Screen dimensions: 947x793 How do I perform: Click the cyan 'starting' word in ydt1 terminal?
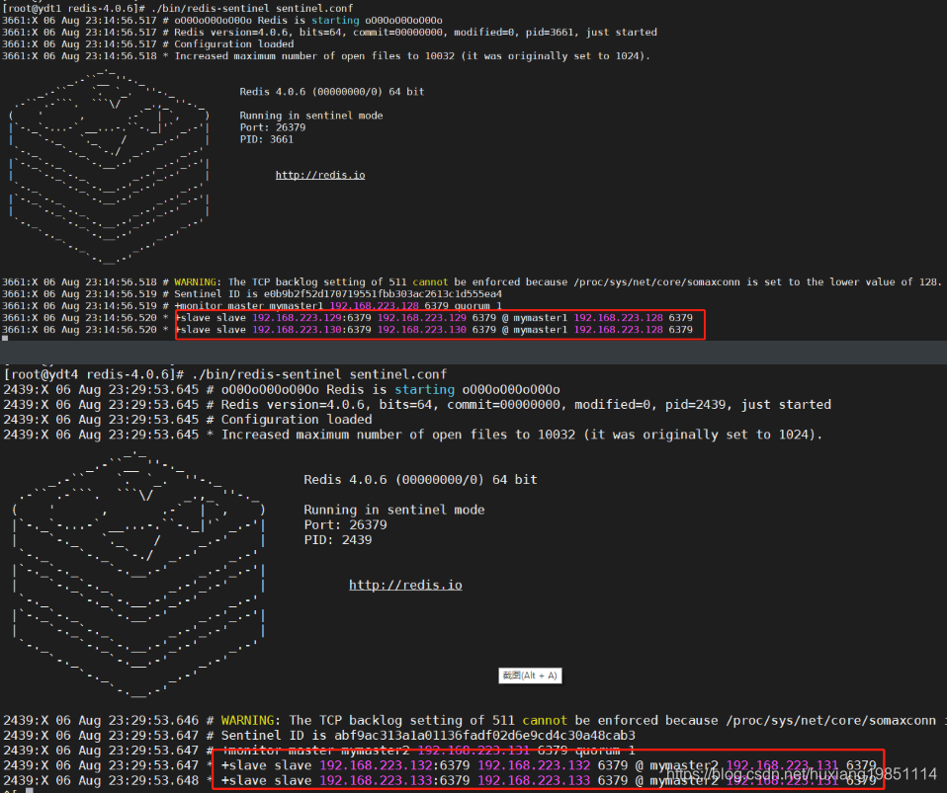[x=335, y=21]
